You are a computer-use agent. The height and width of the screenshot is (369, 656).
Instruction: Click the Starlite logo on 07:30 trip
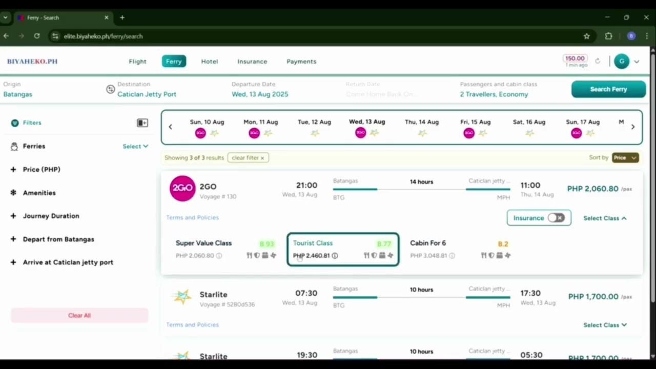point(181,296)
